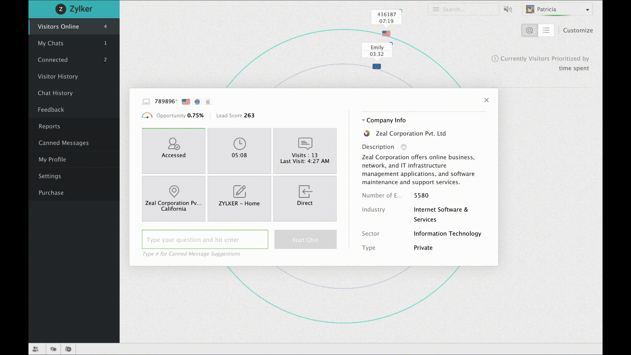Switch to the list view icon
The height and width of the screenshot is (355, 631).
(x=546, y=30)
